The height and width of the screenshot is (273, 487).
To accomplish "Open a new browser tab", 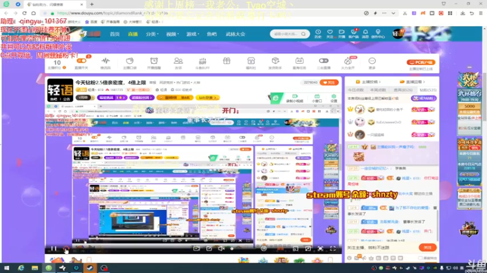I will click(x=92, y=4).
